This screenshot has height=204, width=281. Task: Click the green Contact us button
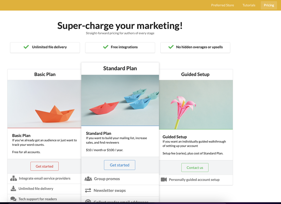pos(195,167)
